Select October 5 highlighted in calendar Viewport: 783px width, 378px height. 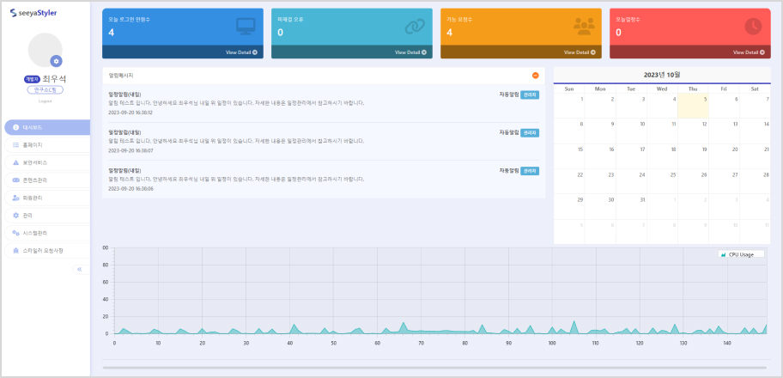[x=693, y=106]
